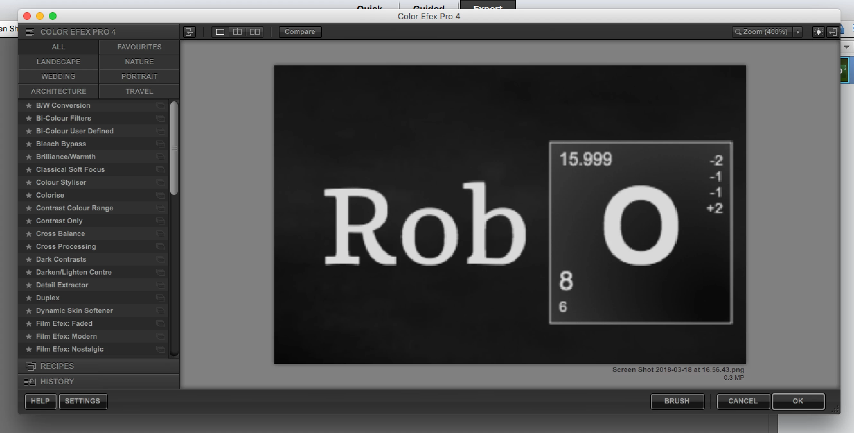Switch to side-by-side preview icon
Image resolution: width=854 pixels, height=433 pixels.
click(x=254, y=32)
